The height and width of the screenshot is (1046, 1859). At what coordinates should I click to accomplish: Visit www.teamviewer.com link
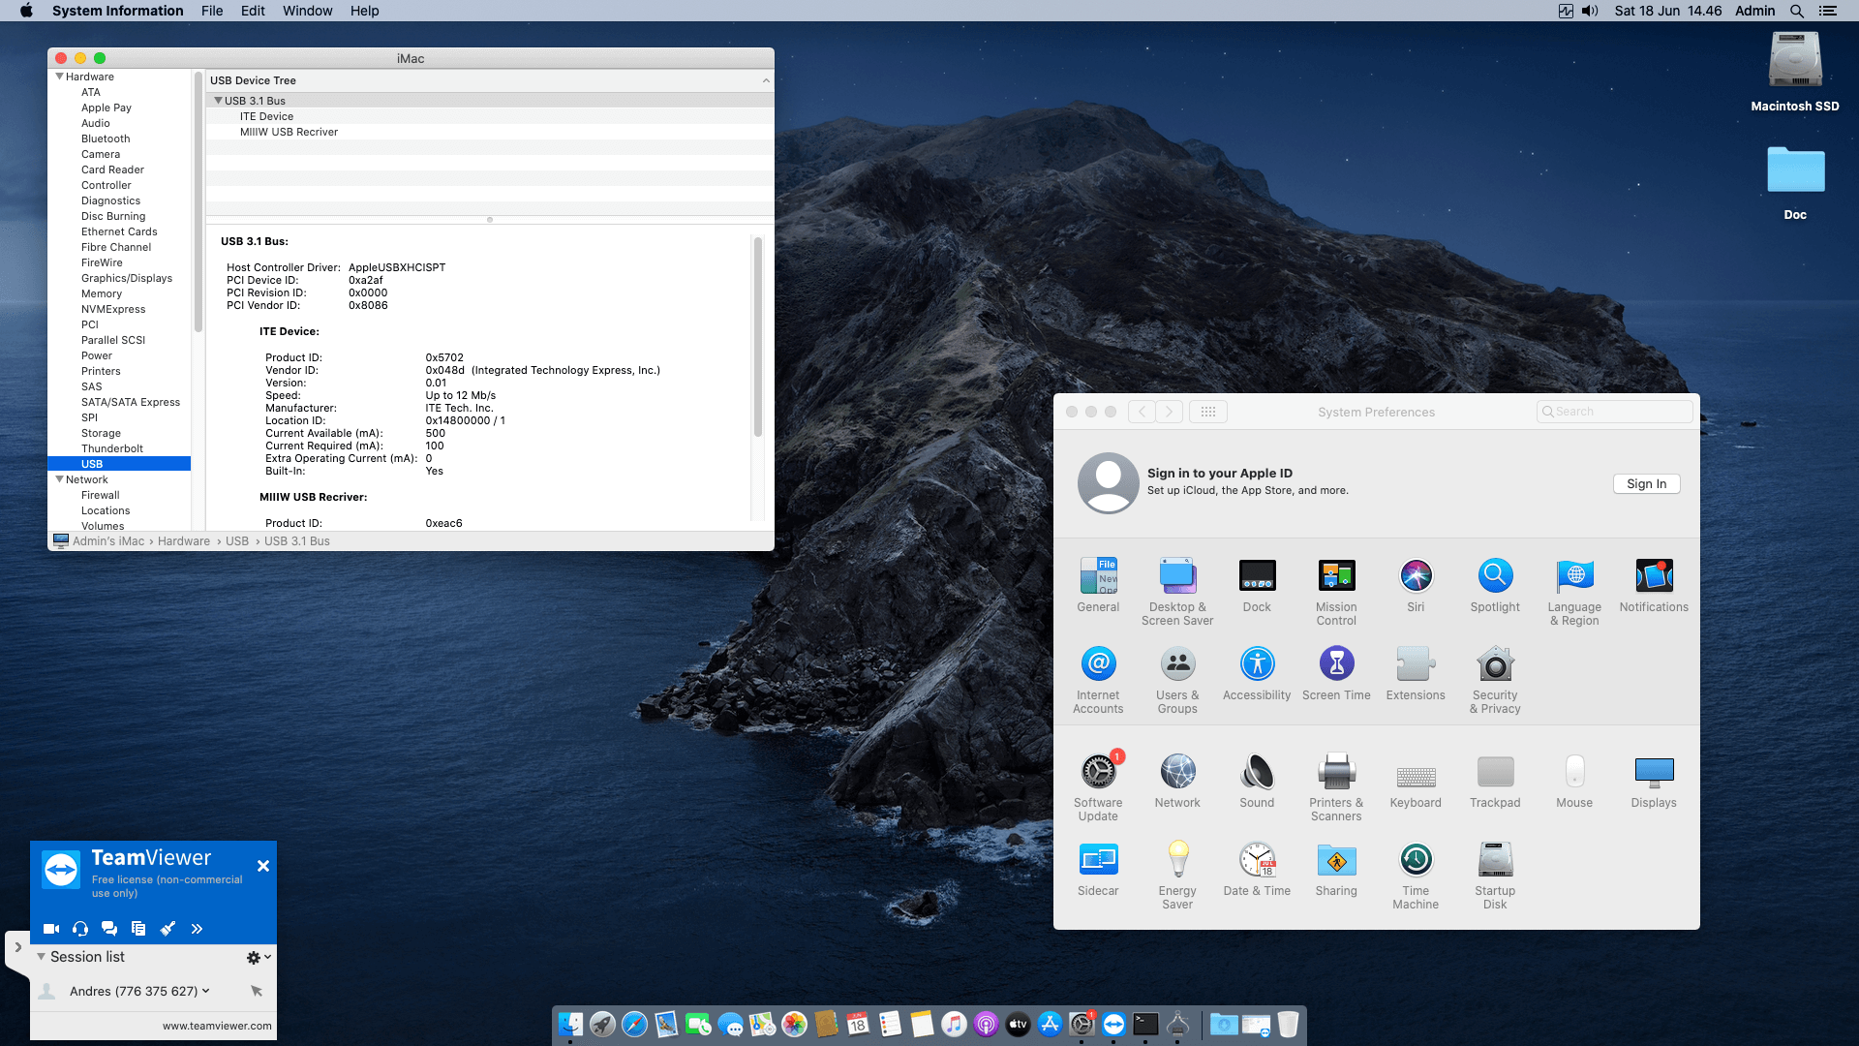pyautogui.click(x=215, y=1025)
